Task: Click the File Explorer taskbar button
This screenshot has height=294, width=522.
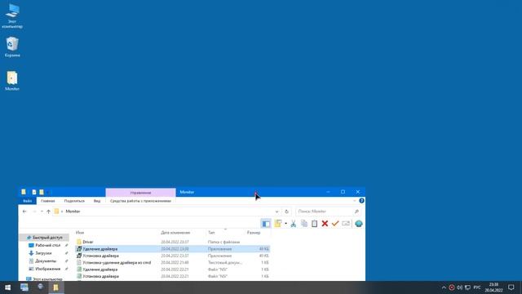Action: point(56,287)
